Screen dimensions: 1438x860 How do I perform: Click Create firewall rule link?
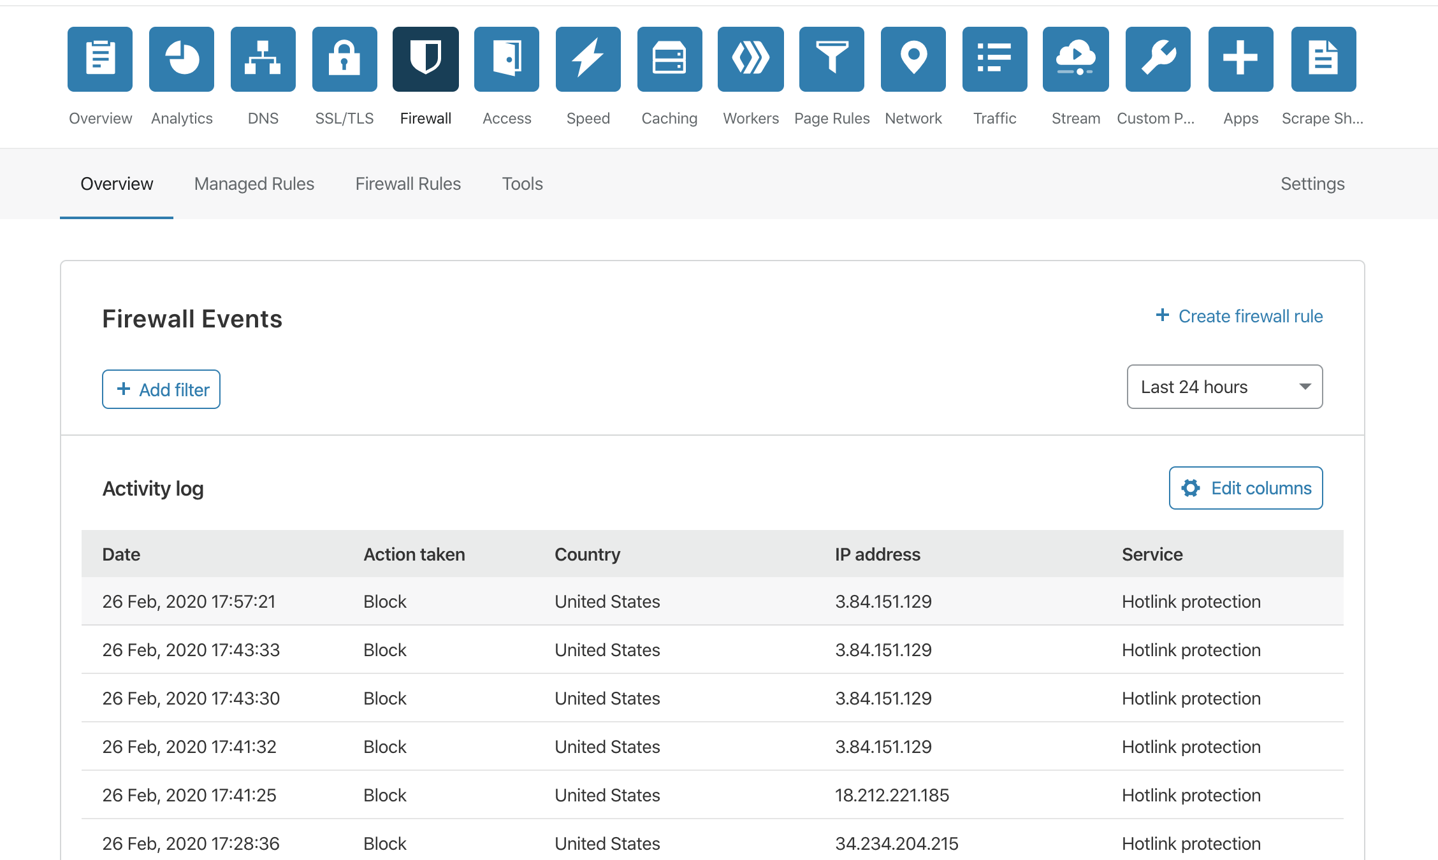point(1239,316)
